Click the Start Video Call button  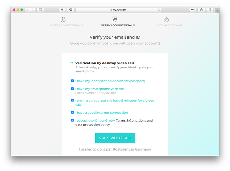point(115,138)
